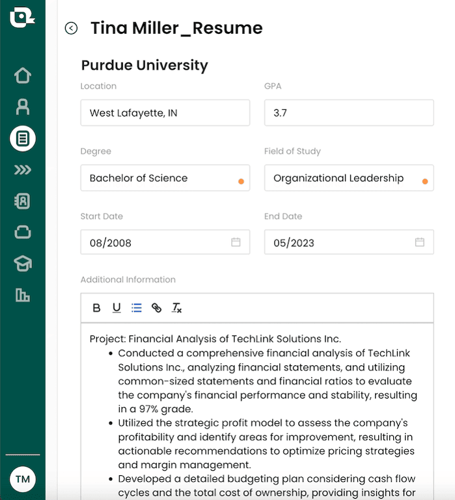The width and height of the screenshot is (455, 500).
Task: Open the triple chevron arrows sidebar icon
Action: pyautogui.click(x=23, y=170)
